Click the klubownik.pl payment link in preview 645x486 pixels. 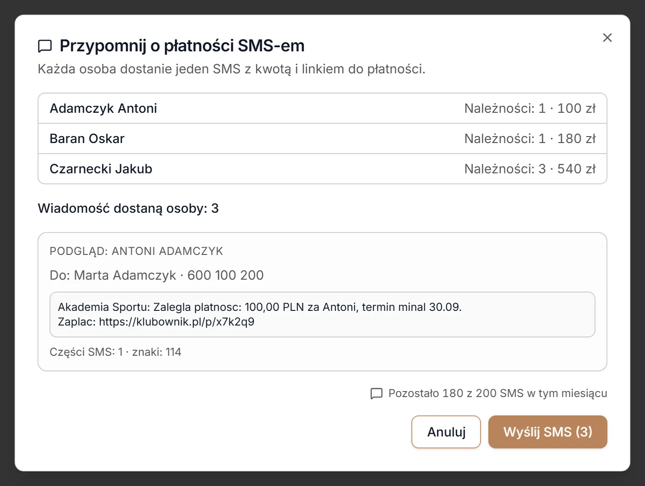pyautogui.click(x=177, y=322)
